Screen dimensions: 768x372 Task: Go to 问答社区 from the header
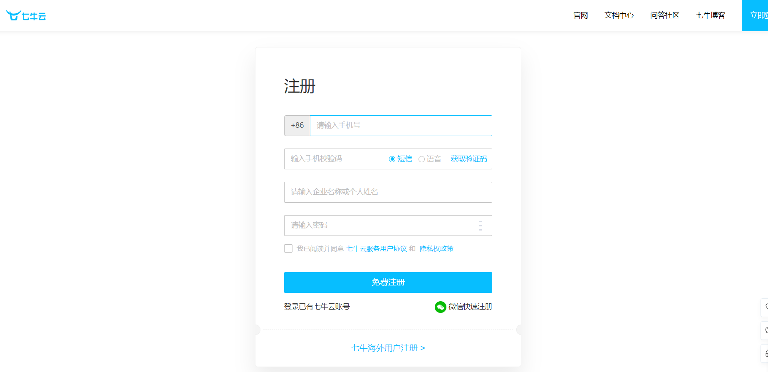click(665, 15)
